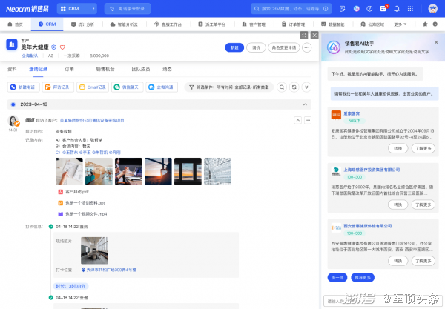The image size is (445, 309).
Task: Open the 客户拜访.pdf attachment link
Action: point(75,191)
